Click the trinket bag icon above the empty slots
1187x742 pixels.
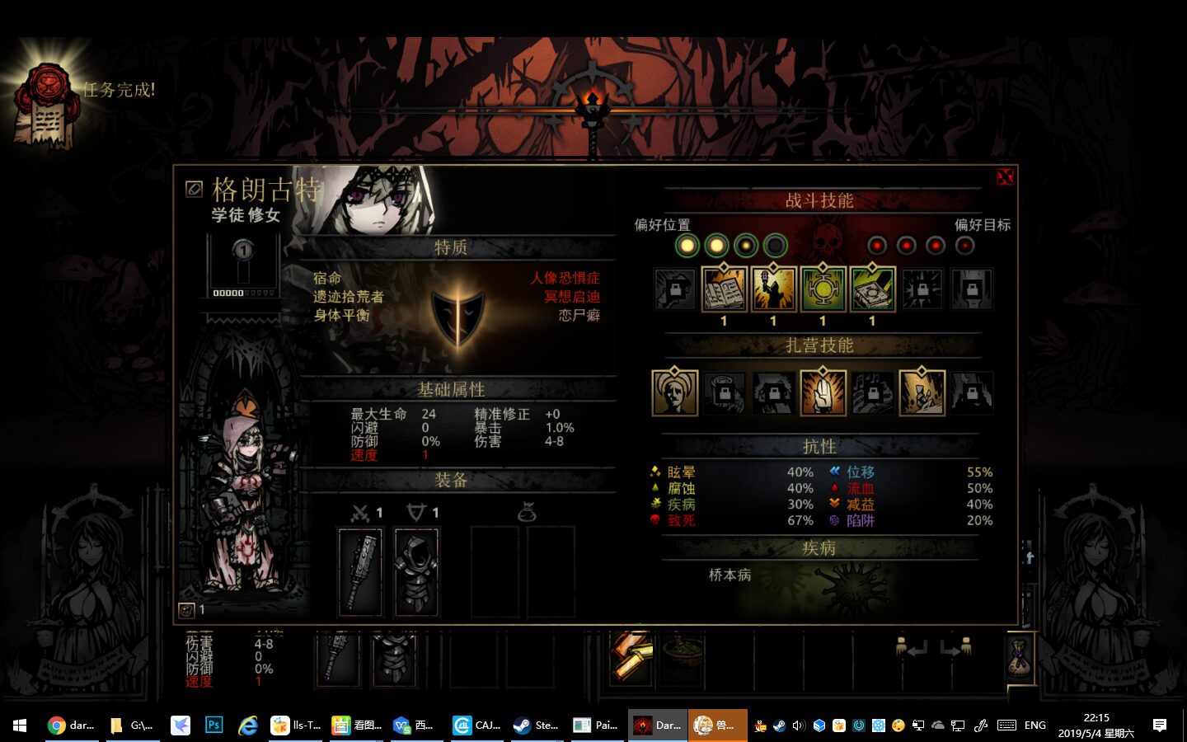tap(527, 513)
